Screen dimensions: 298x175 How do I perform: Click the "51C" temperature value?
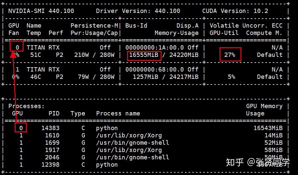tap(36, 55)
